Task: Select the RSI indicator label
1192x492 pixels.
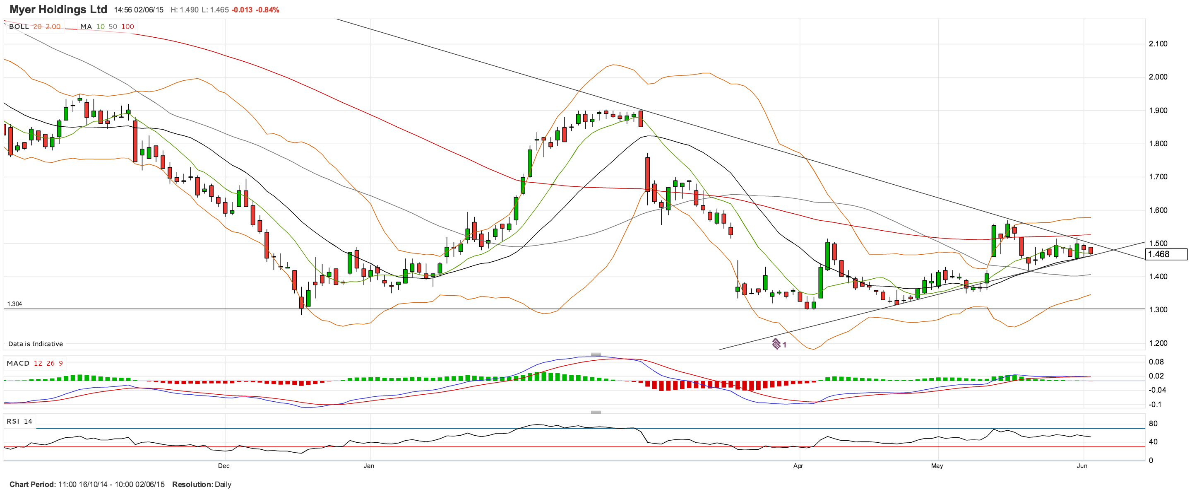Action: 13,421
